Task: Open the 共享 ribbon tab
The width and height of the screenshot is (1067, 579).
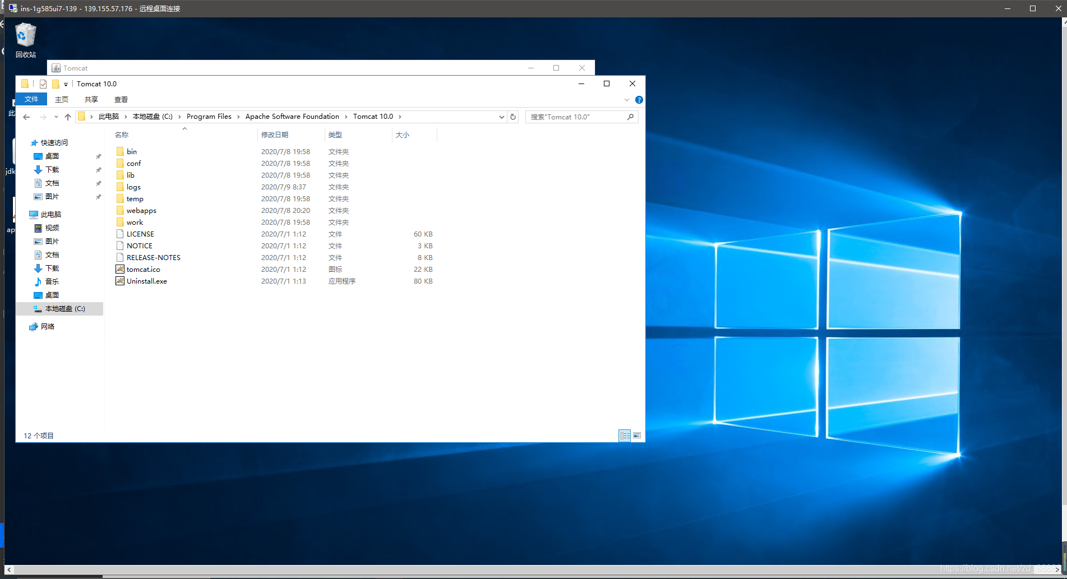Action: pos(91,99)
